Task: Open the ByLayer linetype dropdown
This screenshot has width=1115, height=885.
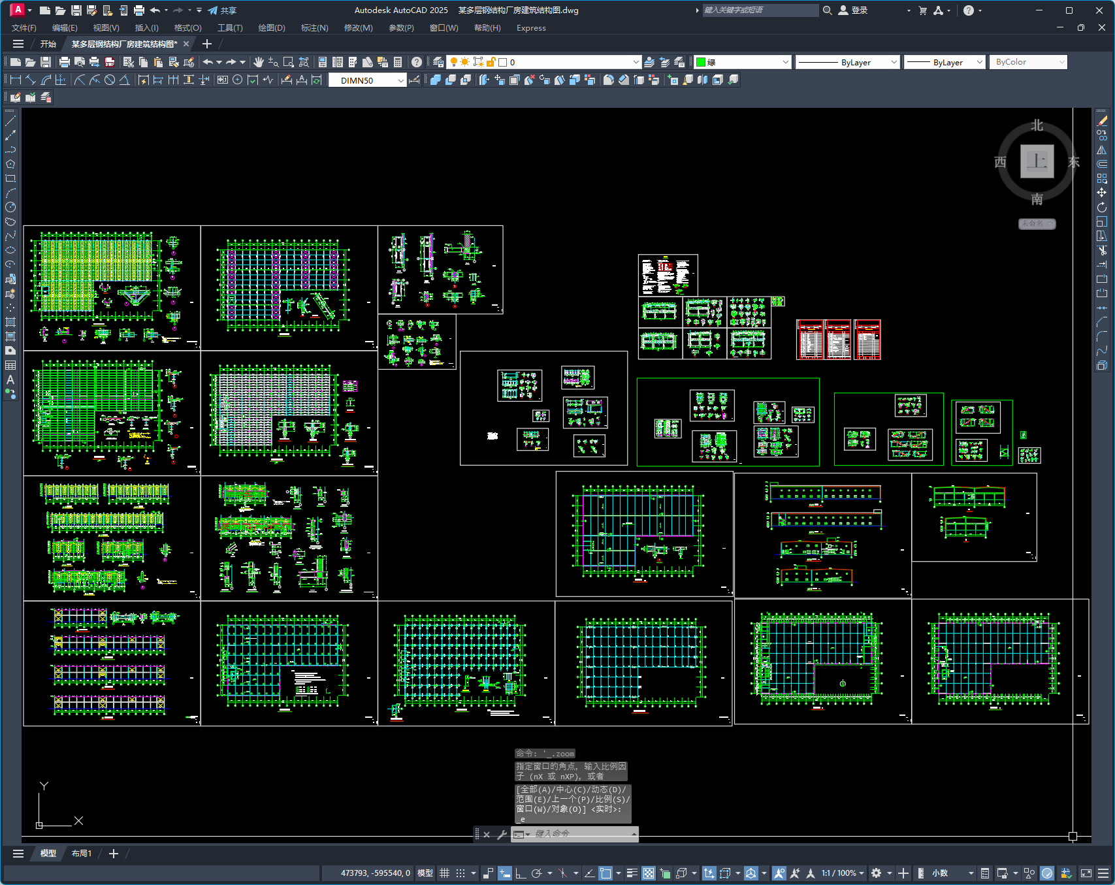Action: (x=894, y=62)
